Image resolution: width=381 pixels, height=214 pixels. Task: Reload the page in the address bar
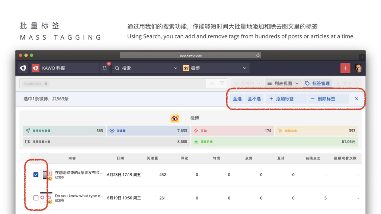(258, 55)
